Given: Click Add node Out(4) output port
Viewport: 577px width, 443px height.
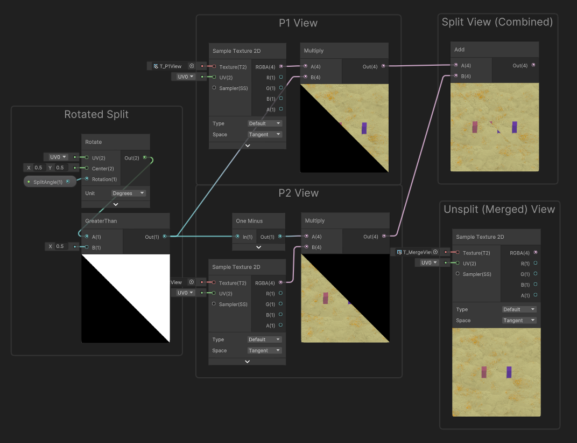Looking at the screenshot, I should coord(533,65).
